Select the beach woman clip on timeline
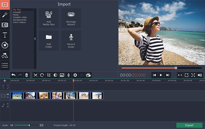The image size is (205, 129). [70, 96]
